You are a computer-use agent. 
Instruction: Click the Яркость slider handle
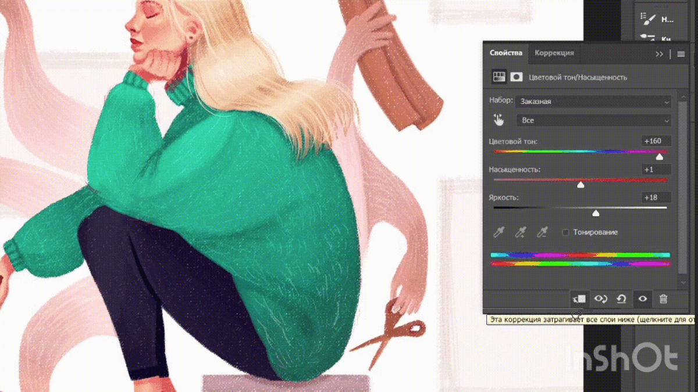pyautogui.click(x=596, y=213)
